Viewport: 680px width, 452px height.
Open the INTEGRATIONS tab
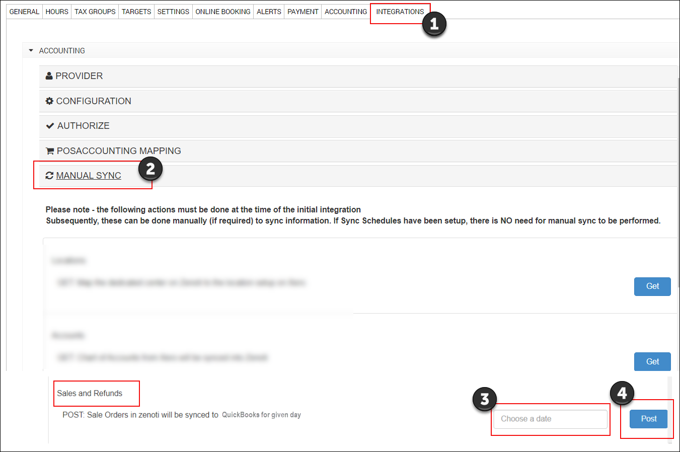400,12
